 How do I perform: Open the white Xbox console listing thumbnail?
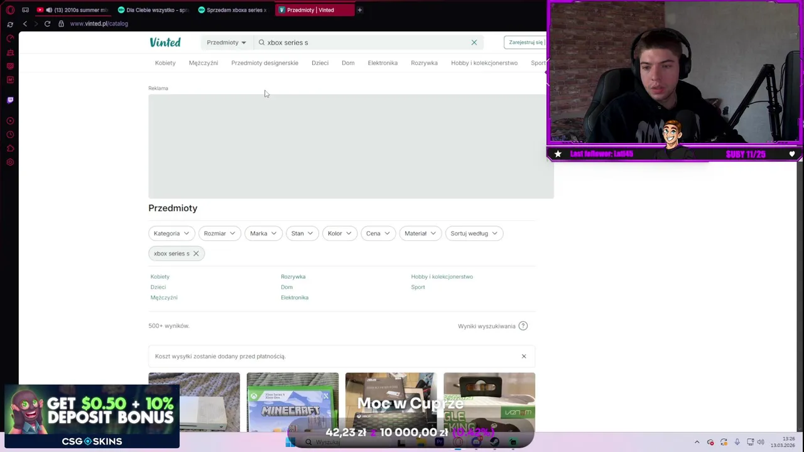(194, 402)
